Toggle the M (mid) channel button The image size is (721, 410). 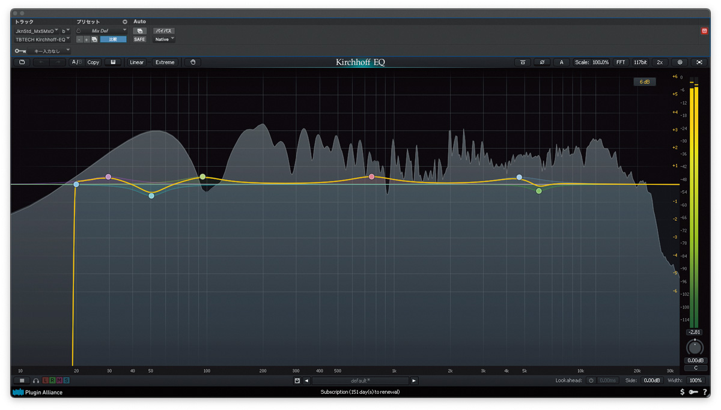pyautogui.click(x=59, y=381)
